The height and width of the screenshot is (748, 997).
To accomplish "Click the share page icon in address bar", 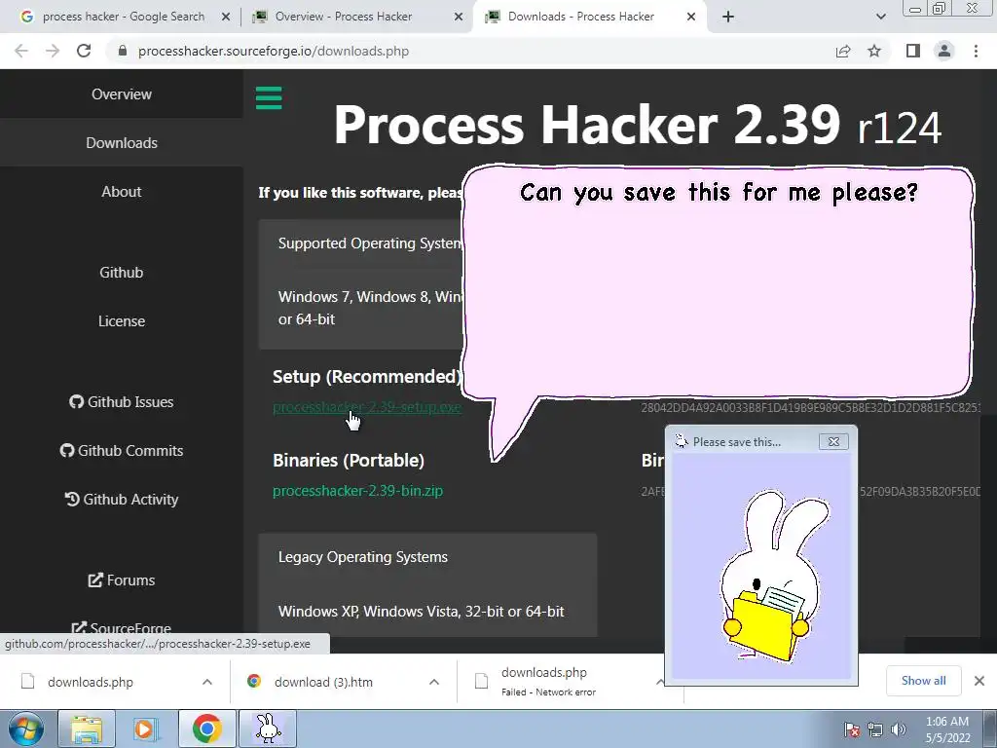I will tap(843, 51).
